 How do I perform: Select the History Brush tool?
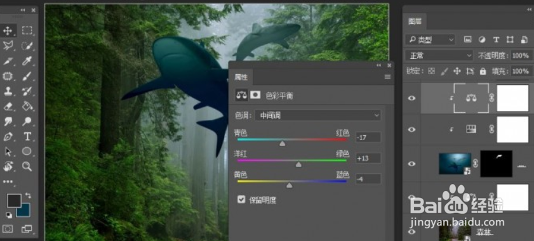(x=27, y=91)
